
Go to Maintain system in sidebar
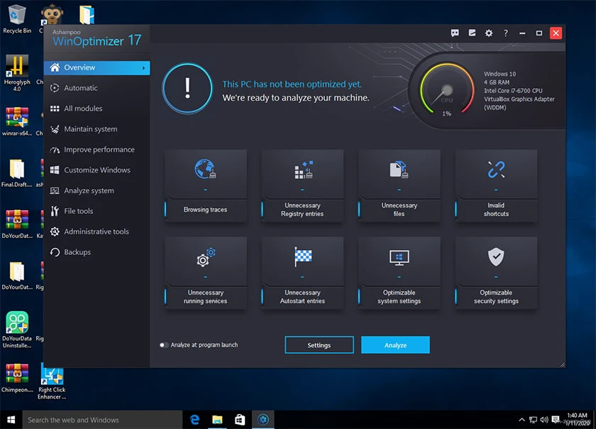click(x=91, y=129)
